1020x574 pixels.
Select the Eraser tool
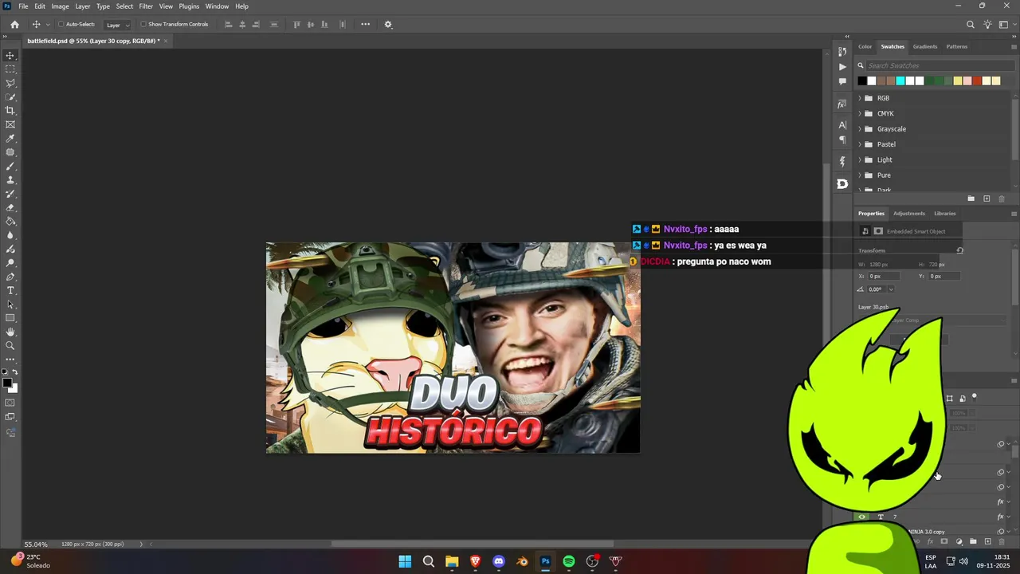(x=10, y=207)
